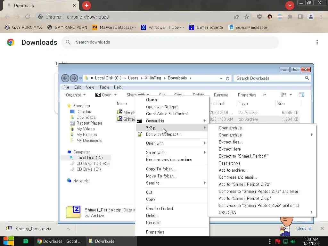Open Chrome three-dot main menu
The height and width of the screenshot is (246, 328).
coord(321,17)
